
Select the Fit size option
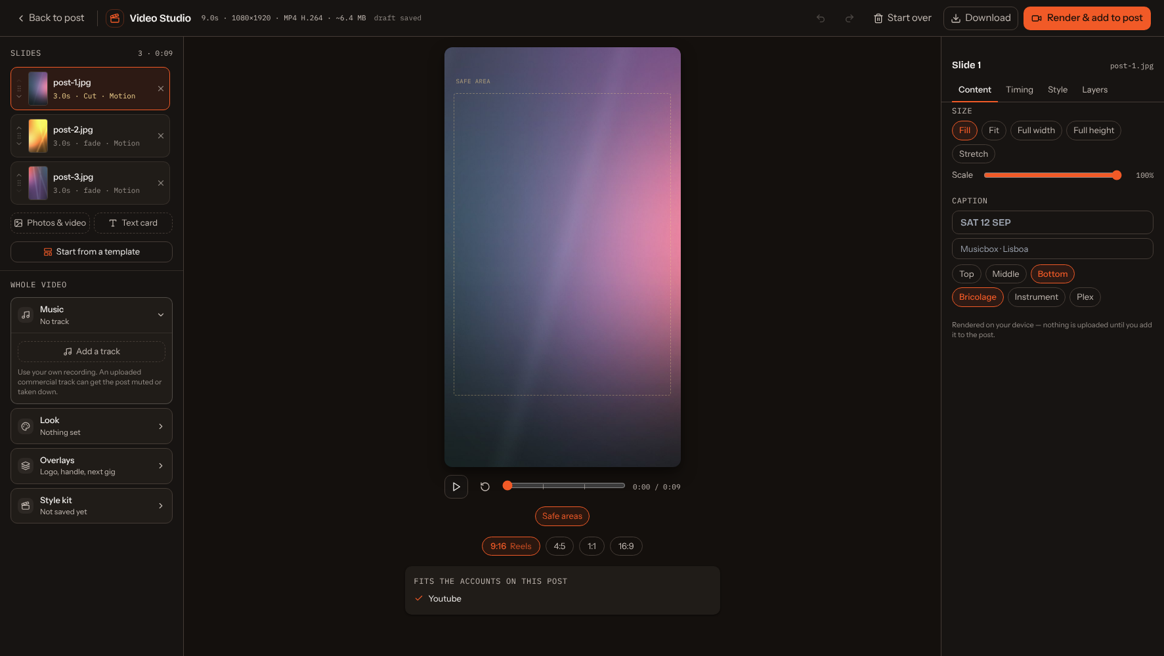coord(994,131)
